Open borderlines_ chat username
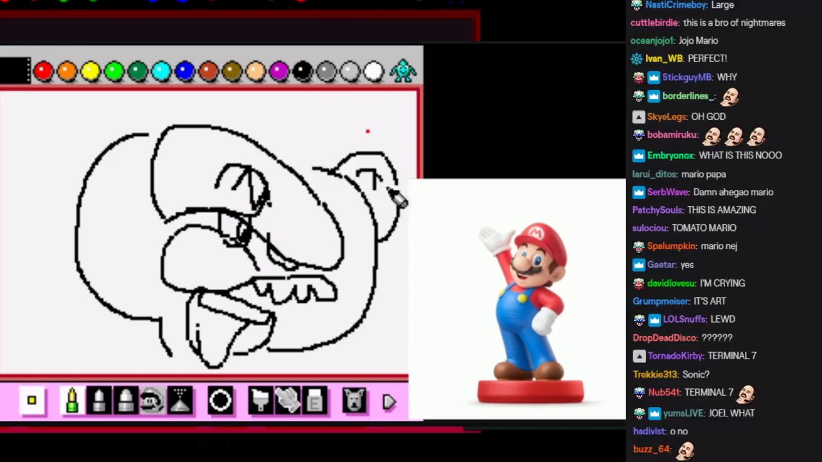The image size is (822, 462). (x=688, y=96)
